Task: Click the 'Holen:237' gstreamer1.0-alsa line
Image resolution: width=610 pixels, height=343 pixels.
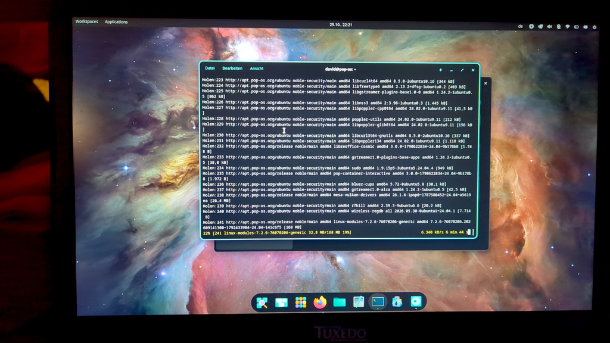Action: (335, 190)
